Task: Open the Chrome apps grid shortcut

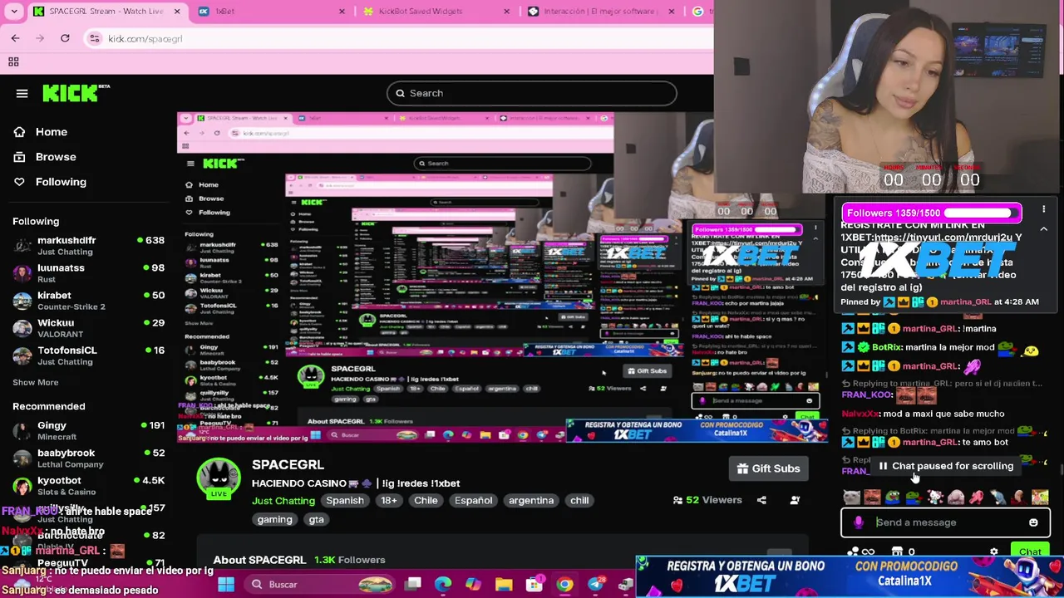Action: coord(13,61)
